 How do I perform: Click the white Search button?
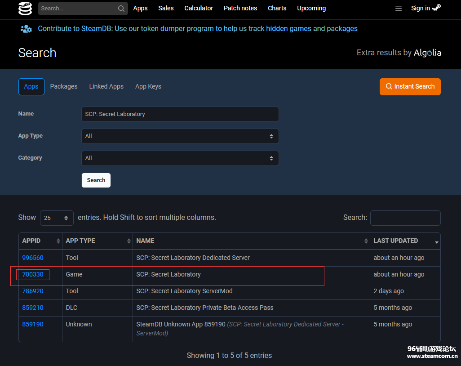click(x=96, y=180)
